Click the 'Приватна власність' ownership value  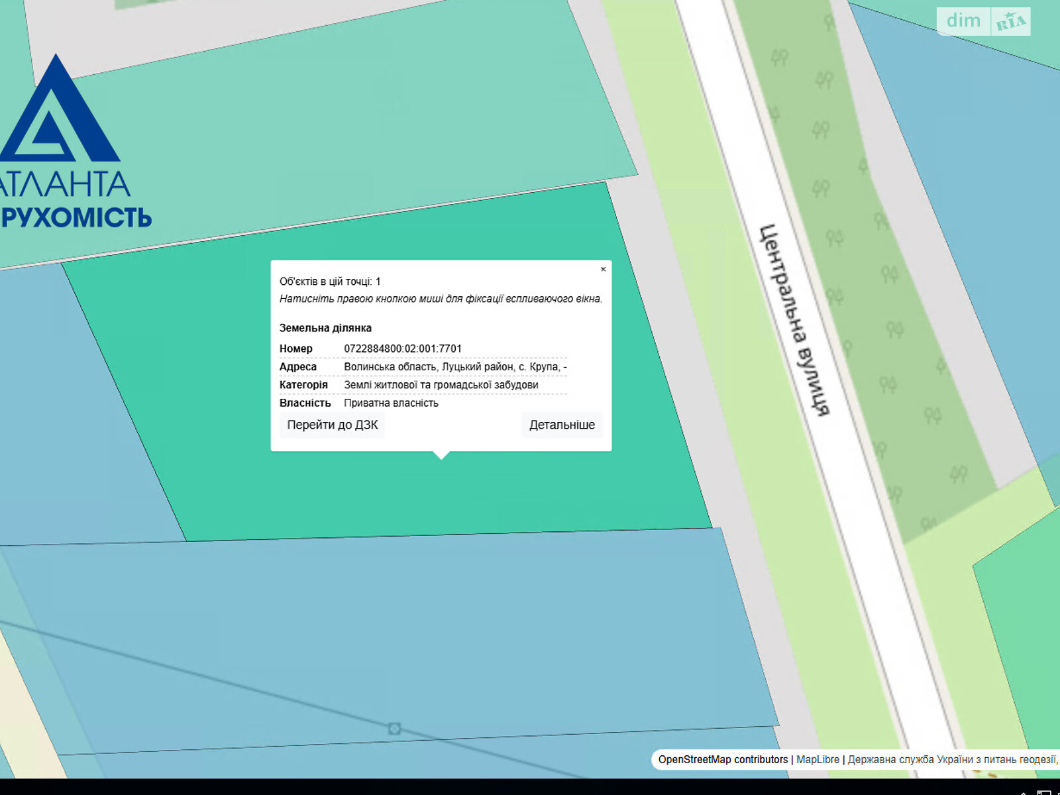click(391, 403)
